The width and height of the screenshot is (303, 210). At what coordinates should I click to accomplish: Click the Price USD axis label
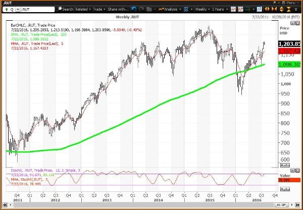pyautogui.click(x=285, y=30)
